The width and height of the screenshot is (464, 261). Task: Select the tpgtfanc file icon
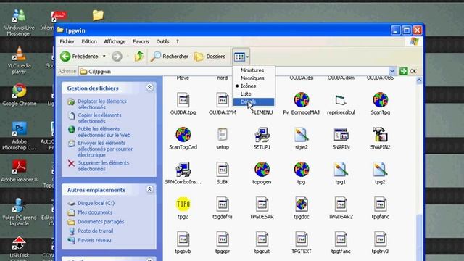pyautogui.click(x=341, y=239)
